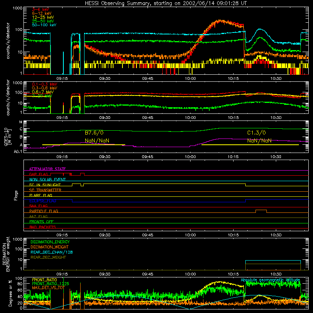Select the DECIMATION ENERGY or weight axis title

coord(6,254)
